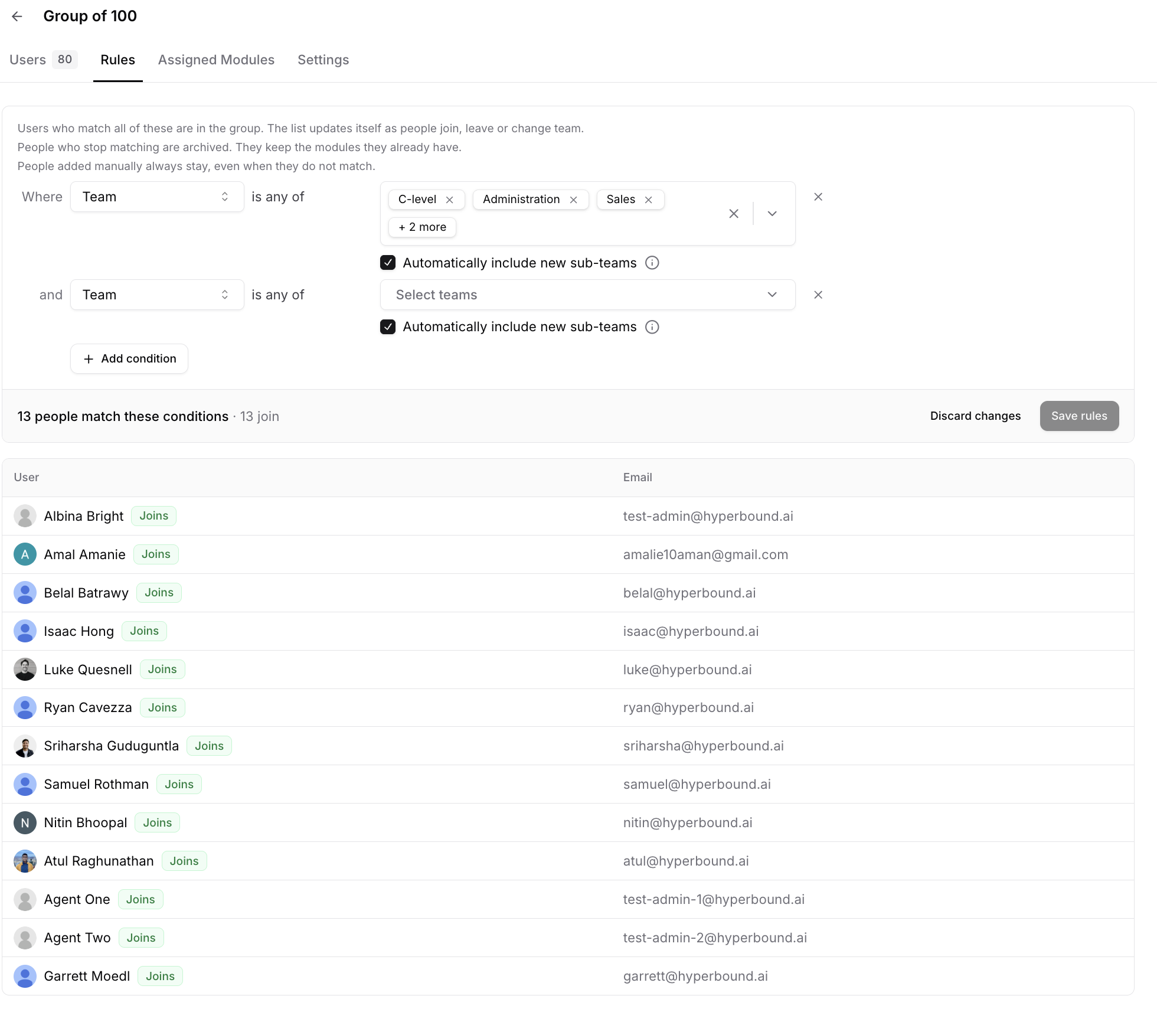Show the '+ 2 more' teams
Viewport: 1157px width, 1012px height.
click(x=422, y=227)
